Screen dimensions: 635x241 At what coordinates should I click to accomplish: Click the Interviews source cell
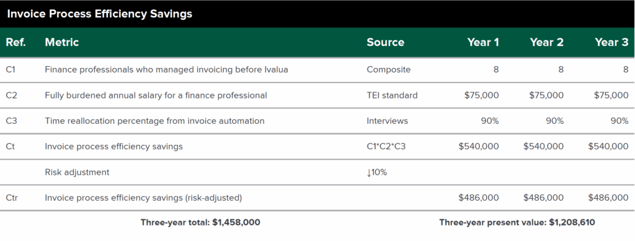(387, 121)
